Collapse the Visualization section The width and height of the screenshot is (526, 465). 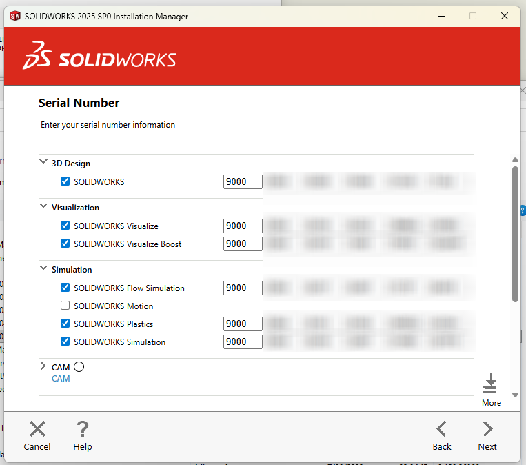(x=43, y=206)
